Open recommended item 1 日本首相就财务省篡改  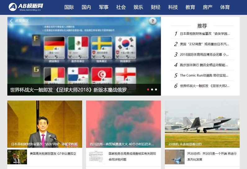[205, 34]
